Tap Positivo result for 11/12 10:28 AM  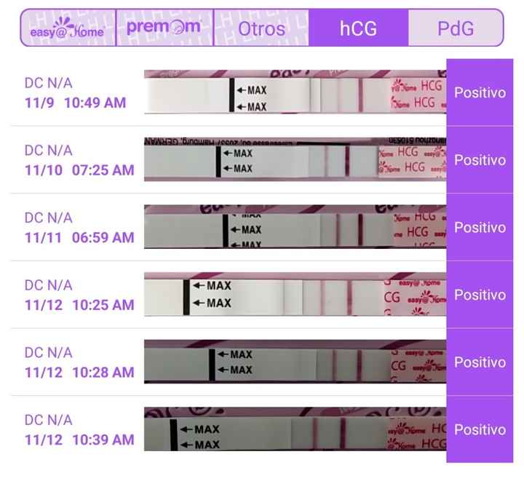480,362
